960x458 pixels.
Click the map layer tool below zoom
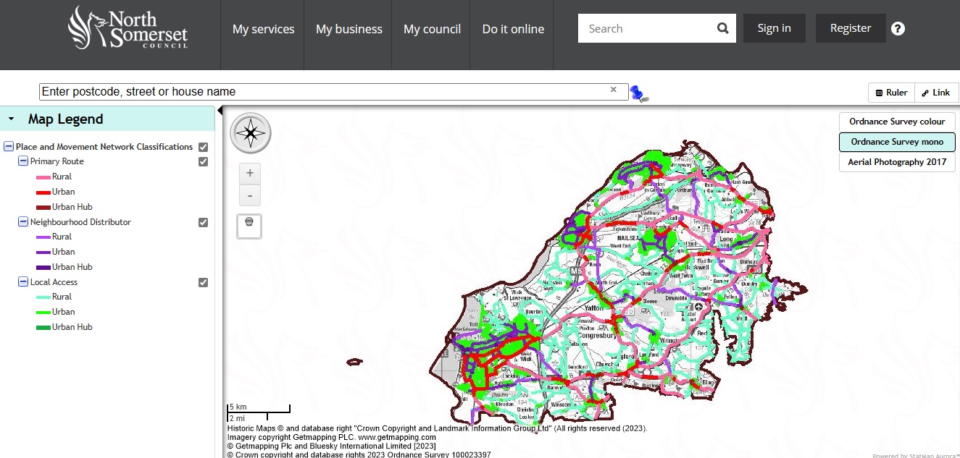249,226
